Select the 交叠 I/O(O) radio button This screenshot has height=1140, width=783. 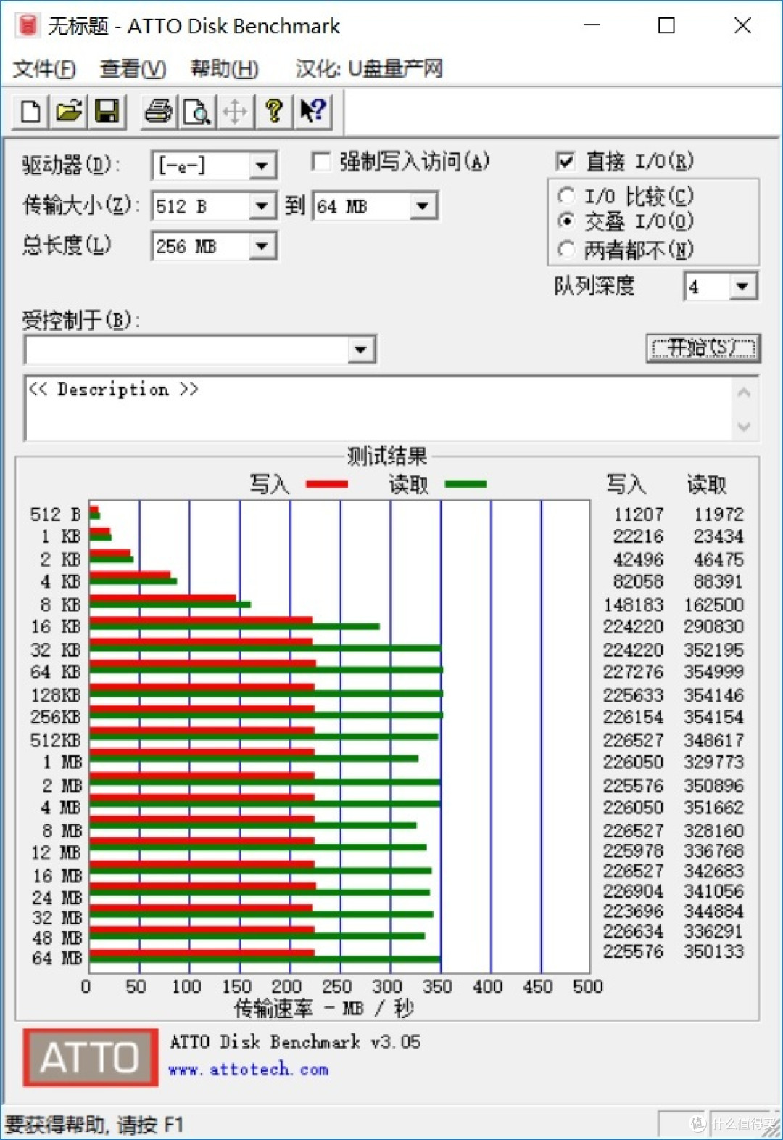pos(566,221)
